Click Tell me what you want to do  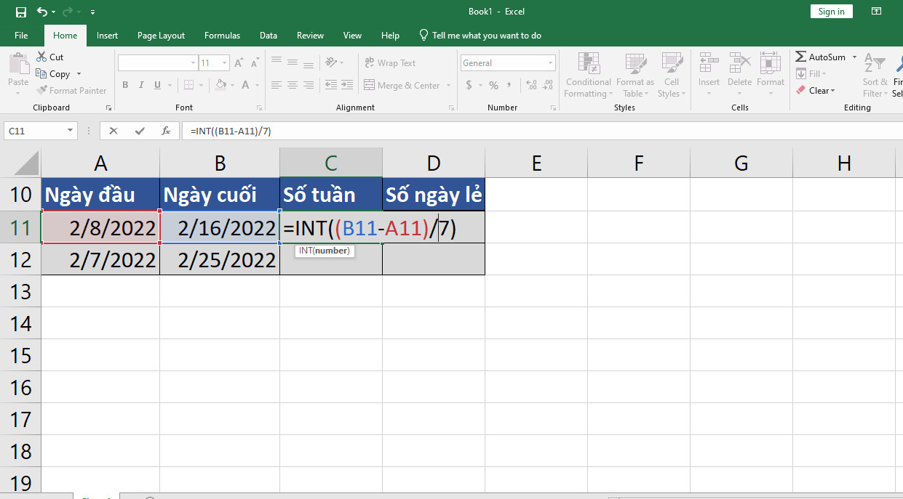480,35
